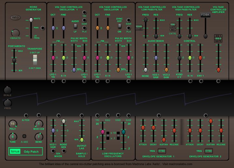
Task: Click the filter control KYBD CV slider
Action: pos(179,58)
